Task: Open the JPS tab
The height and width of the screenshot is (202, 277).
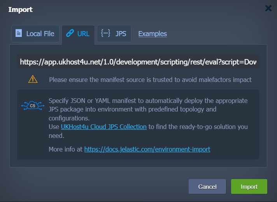Action: 114,33
